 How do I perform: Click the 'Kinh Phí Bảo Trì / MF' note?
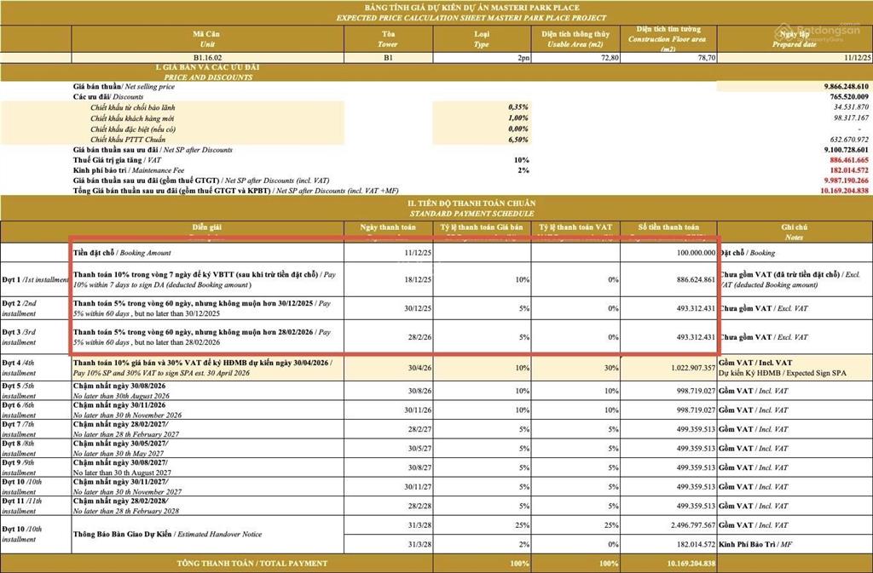point(755,545)
